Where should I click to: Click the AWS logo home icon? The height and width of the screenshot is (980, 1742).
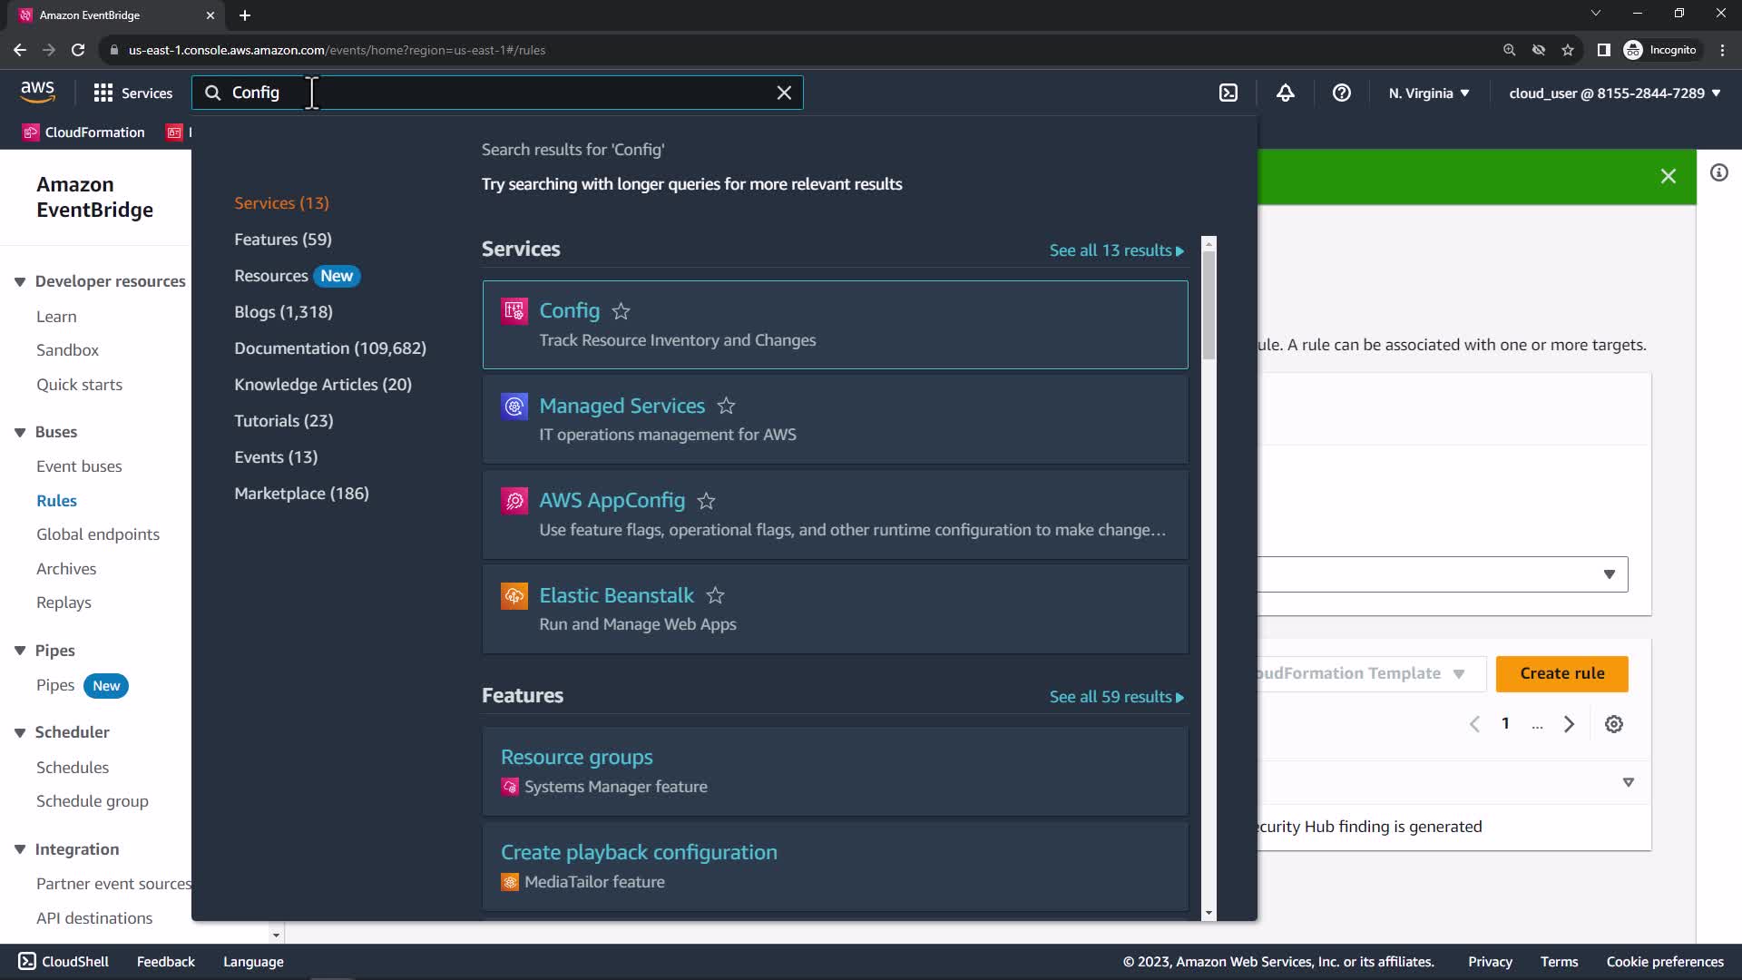(37, 92)
